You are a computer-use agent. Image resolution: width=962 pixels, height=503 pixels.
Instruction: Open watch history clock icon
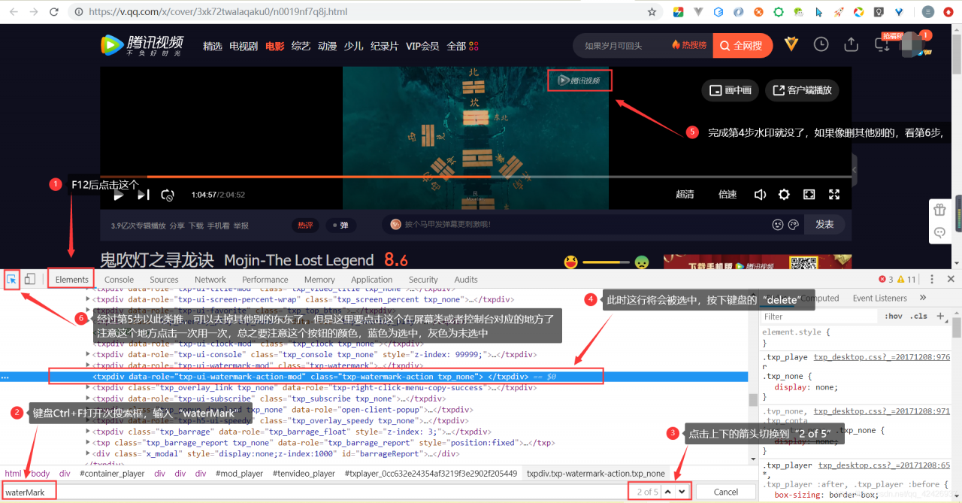821,45
